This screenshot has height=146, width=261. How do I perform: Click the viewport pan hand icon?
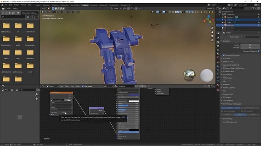pyautogui.click(x=212, y=32)
